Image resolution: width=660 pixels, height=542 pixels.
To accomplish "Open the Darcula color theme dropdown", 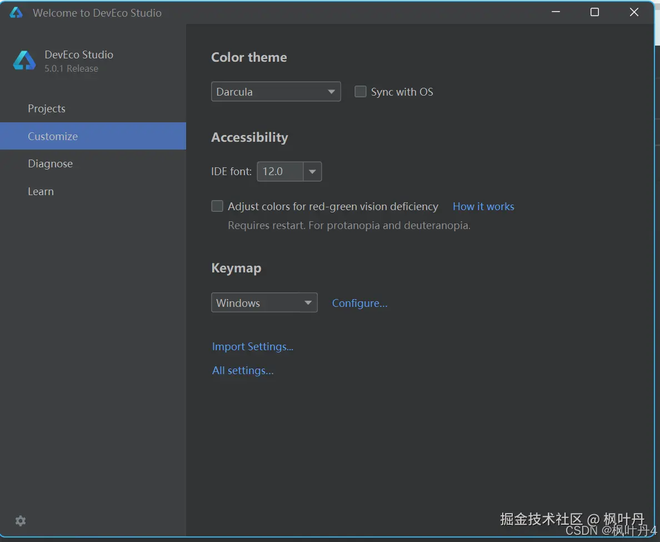I will point(276,91).
